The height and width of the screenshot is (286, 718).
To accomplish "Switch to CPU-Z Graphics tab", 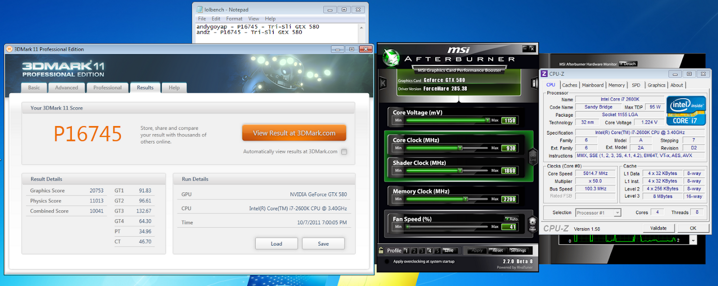I will [x=656, y=85].
